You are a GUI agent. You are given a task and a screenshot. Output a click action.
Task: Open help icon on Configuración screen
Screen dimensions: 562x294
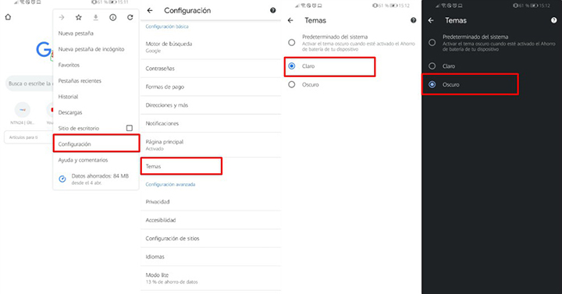[272, 10]
